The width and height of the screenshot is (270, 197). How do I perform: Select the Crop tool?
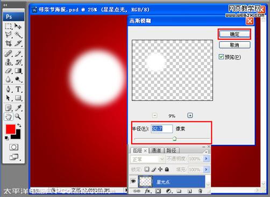8,43
